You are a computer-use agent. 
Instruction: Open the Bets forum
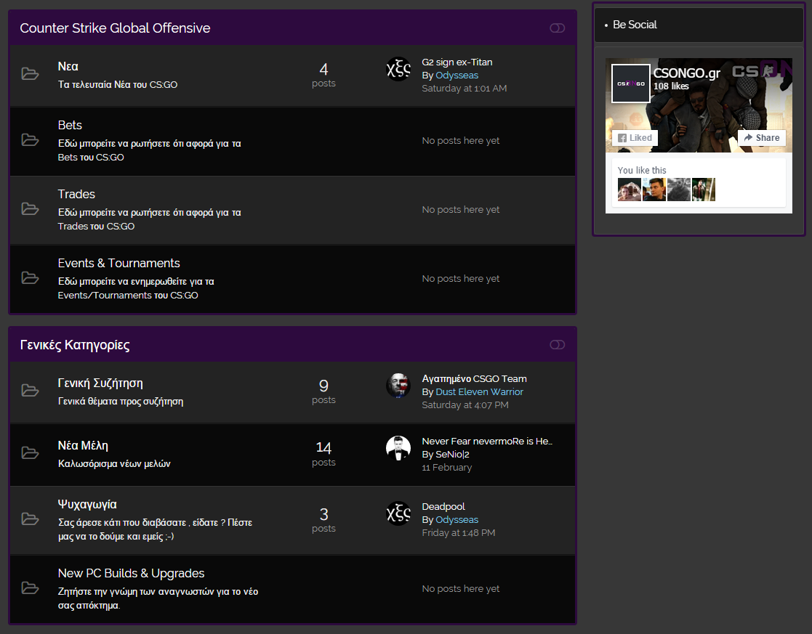tap(70, 125)
